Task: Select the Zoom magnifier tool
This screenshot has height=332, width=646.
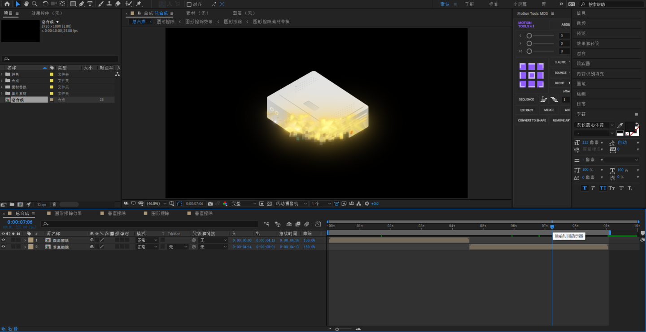Action: click(x=35, y=4)
